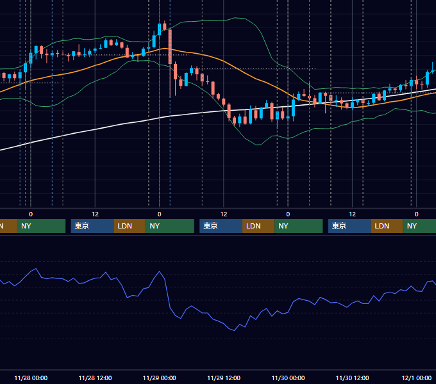The image size is (436, 384).
Task: Select the 東京 session block on 11/28
Action: click(92, 226)
